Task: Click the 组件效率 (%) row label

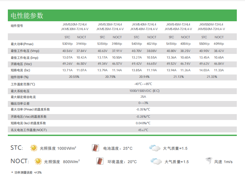Action: point(20,77)
